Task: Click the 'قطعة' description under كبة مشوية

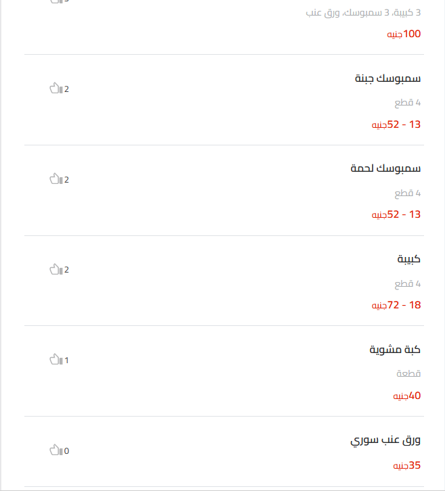Action: coord(408,373)
